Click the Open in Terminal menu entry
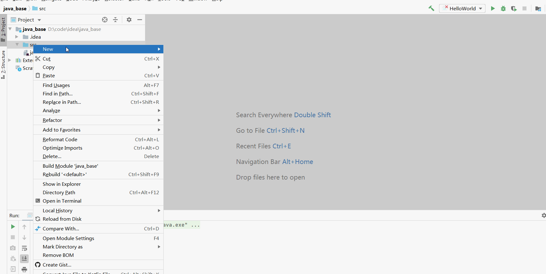The height and width of the screenshot is (274, 546). pyautogui.click(x=98, y=201)
